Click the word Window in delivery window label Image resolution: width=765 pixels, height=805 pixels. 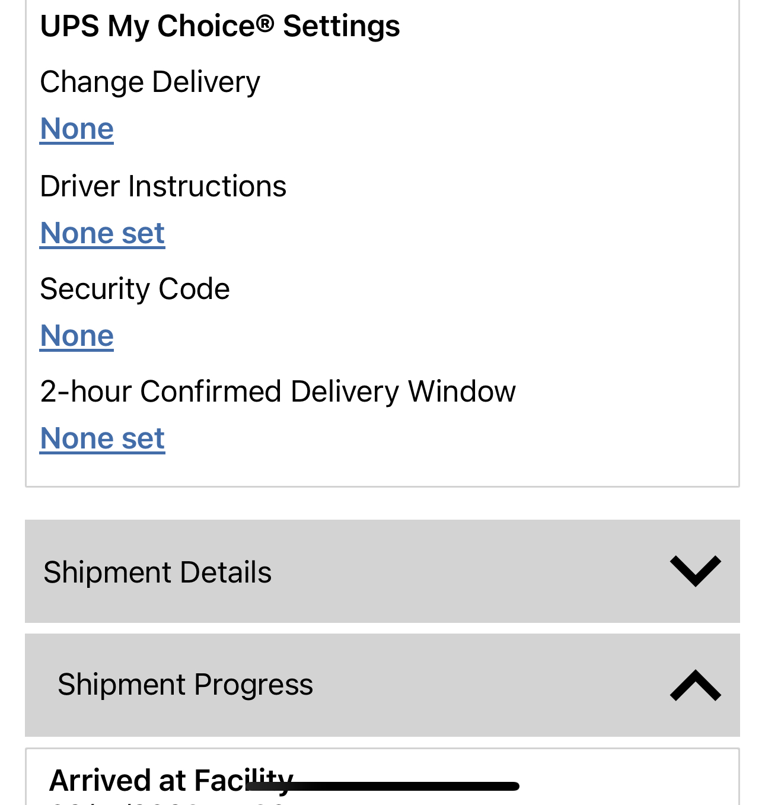click(462, 392)
